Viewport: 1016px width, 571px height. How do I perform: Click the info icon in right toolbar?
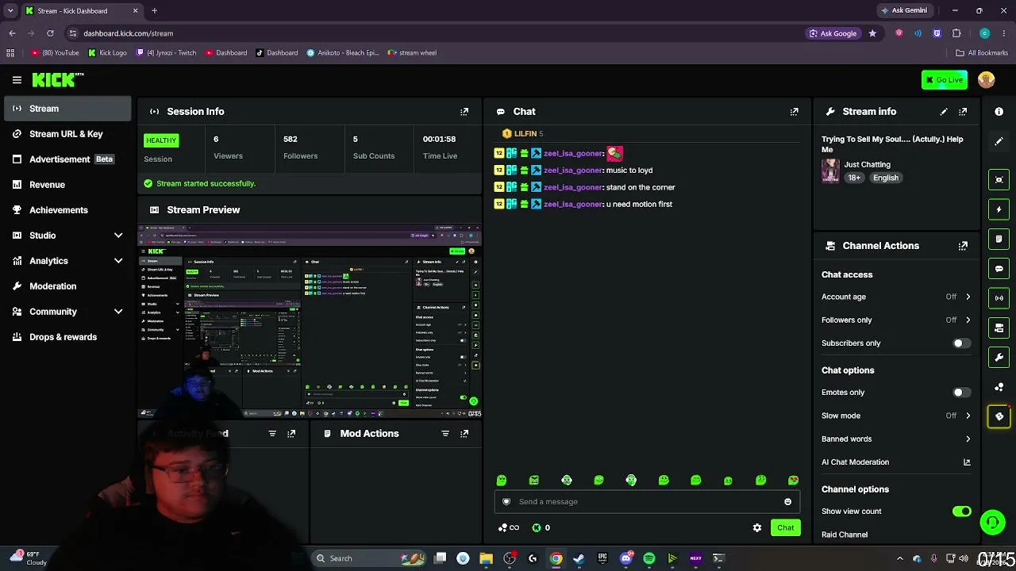pyautogui.click(x=999, y=112)
